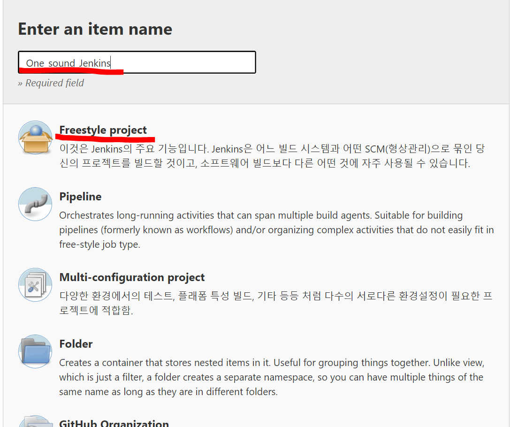Choose GitHub Organization title

(x=114, y=423)
